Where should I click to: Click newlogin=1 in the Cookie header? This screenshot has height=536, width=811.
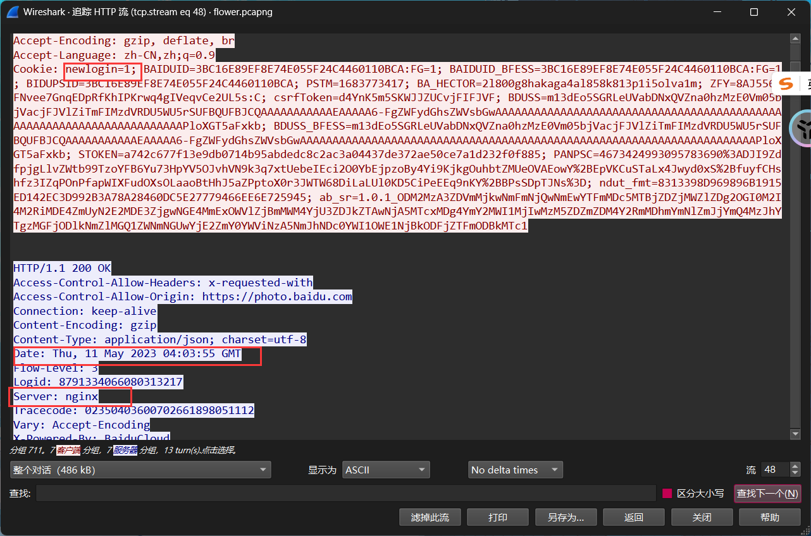[x=101, y=70]
